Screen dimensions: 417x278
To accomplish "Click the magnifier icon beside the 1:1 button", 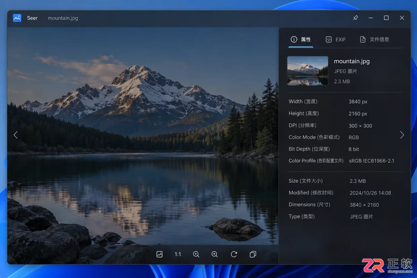I will 196,254.
